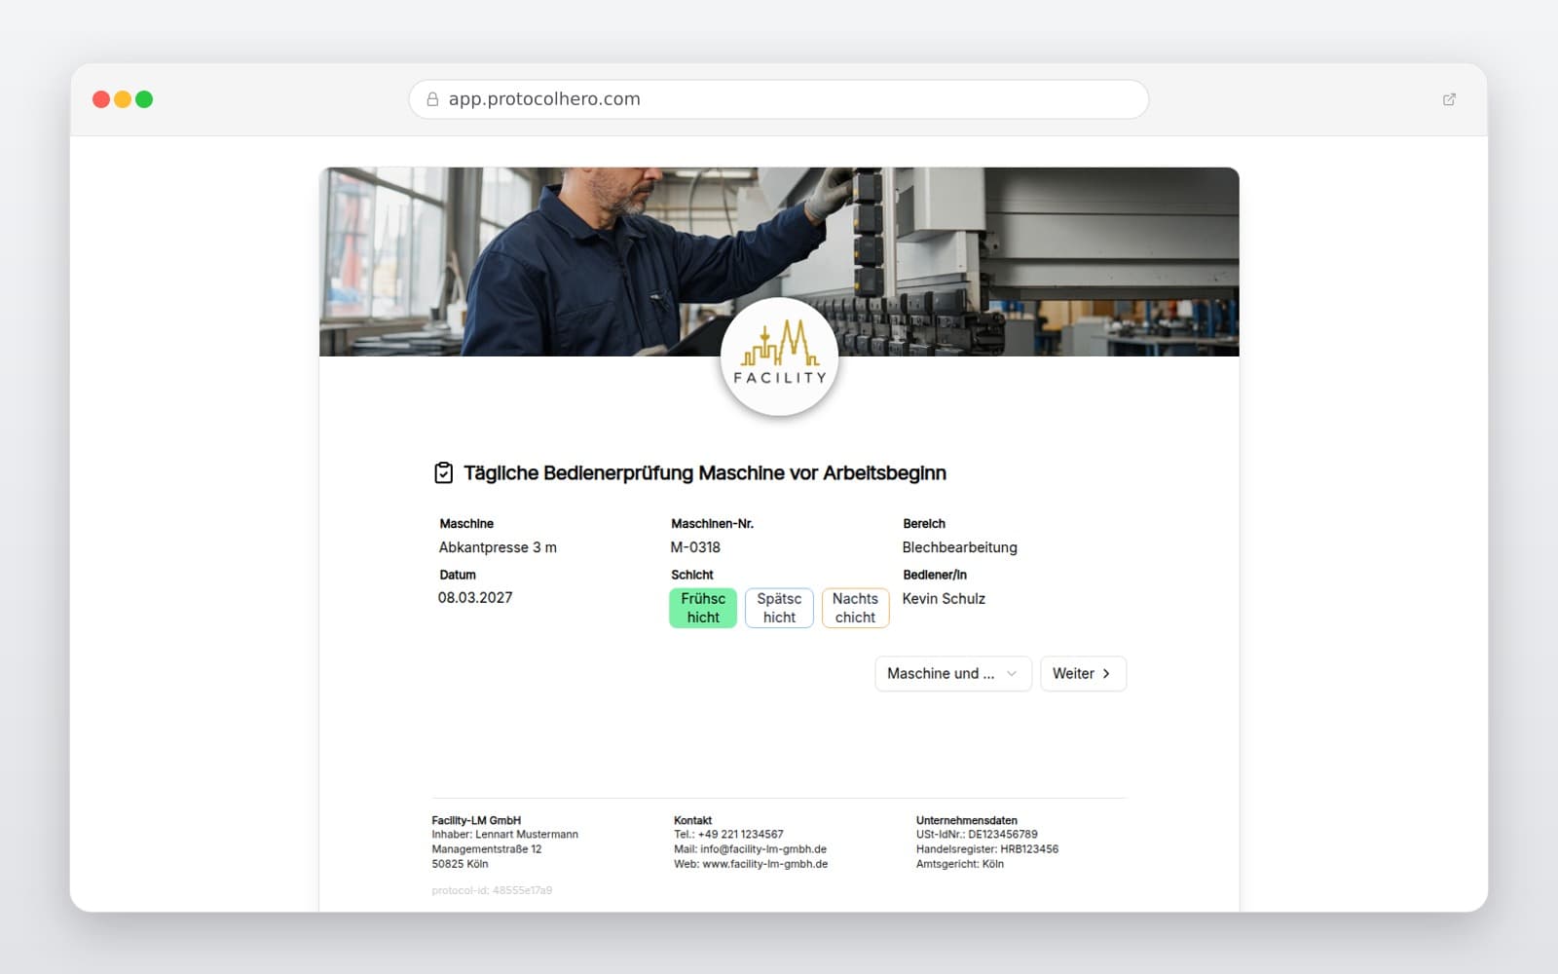Click the '50825 Köln' footer line
The image size is (1558, 974).
tap(460, 864)
